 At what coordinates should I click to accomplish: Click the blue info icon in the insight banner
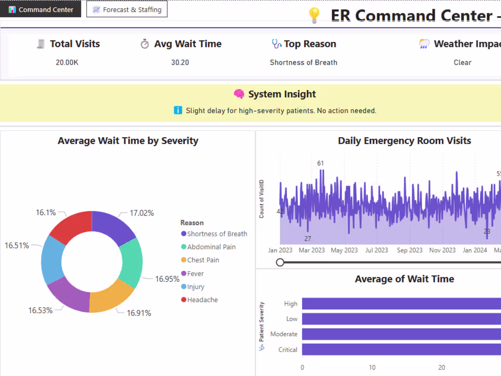[178, 110]
